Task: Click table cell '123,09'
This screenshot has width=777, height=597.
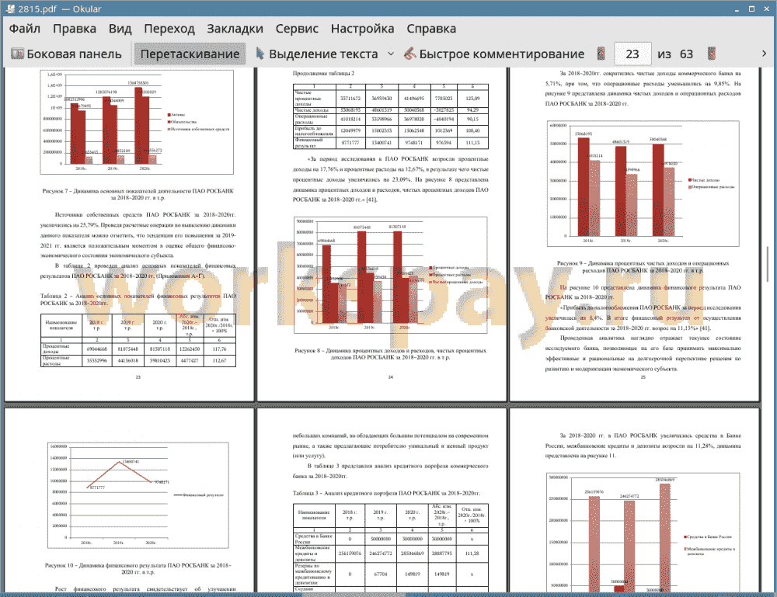Action: point(472,99)
